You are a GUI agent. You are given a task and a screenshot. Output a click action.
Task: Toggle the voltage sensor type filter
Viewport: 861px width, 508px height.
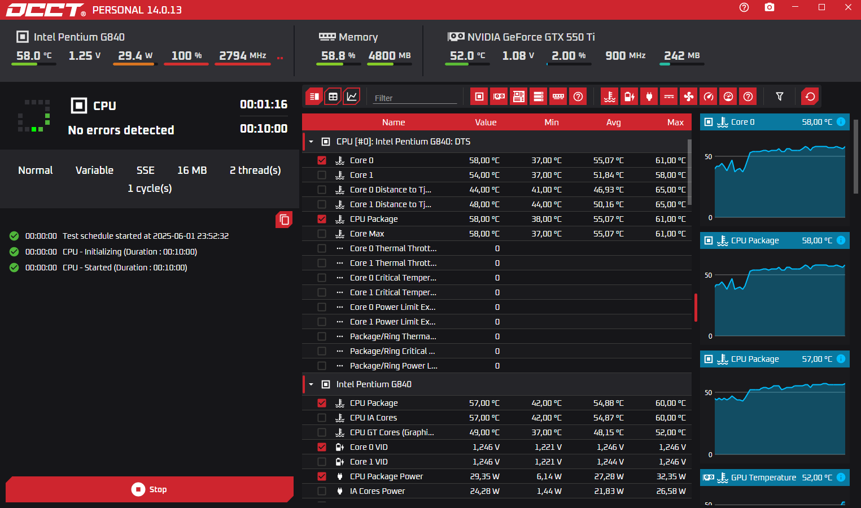point(630,97)
